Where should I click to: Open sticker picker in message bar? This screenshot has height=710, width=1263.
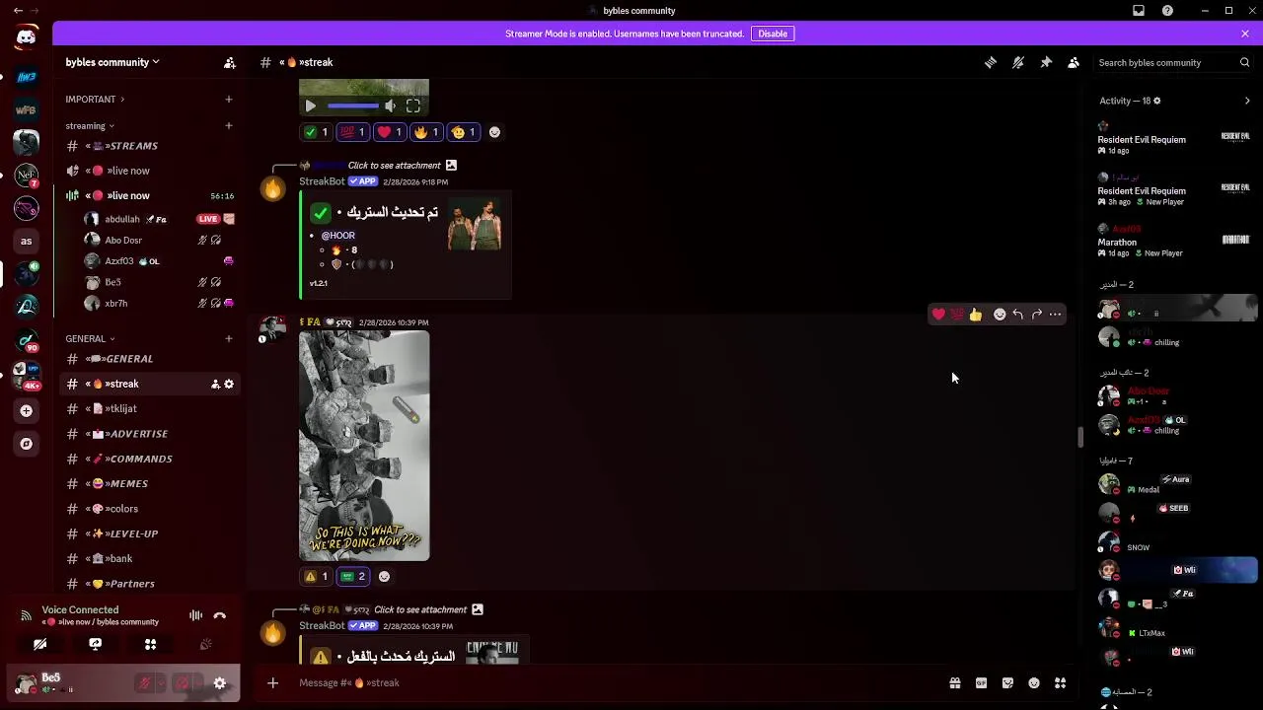pos(1007,682)
